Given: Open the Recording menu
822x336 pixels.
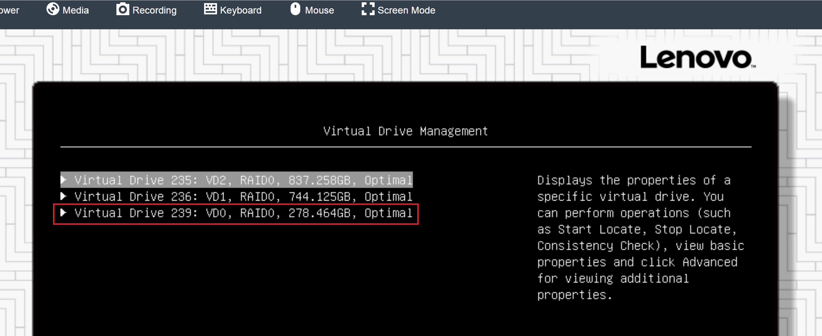Looking at the screenshot, I should [147, 10].
